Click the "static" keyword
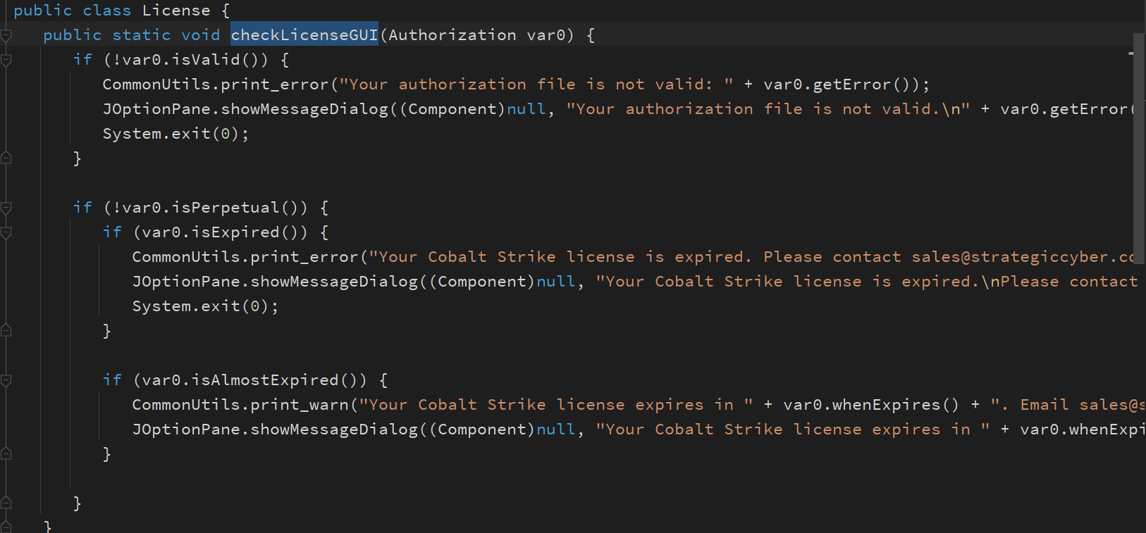The width and height of the screenshot is (1146, 533). click(142, 35)
